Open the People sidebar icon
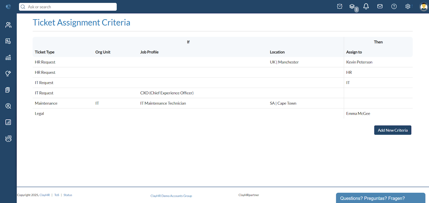 (8, 25)
